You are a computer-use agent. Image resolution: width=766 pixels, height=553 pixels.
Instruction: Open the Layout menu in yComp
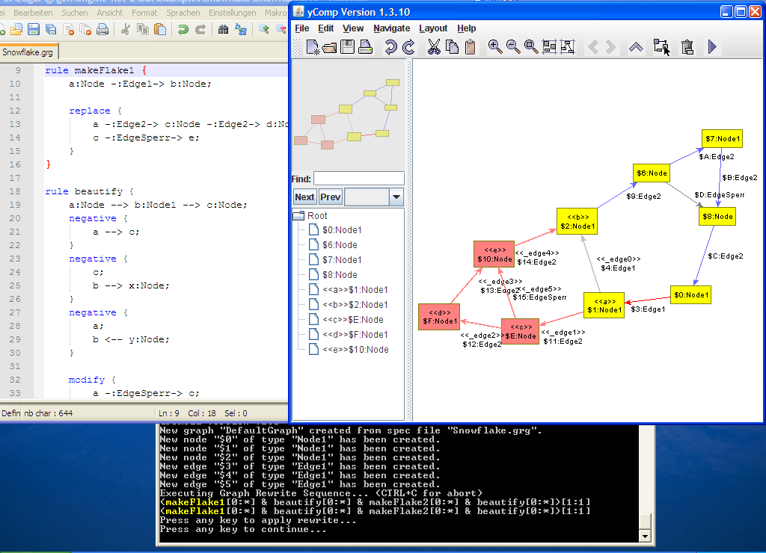433,28
